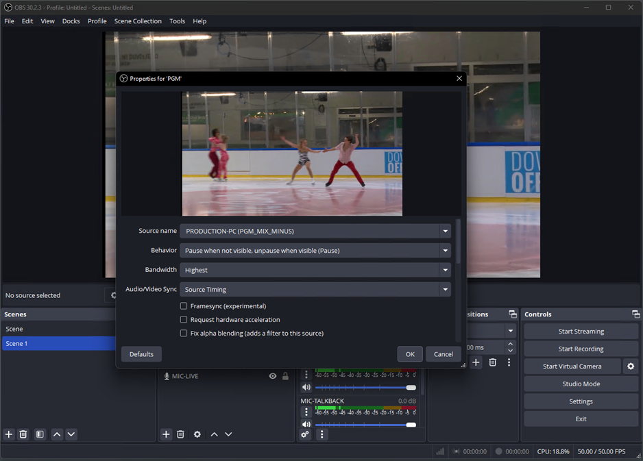Delete the selected source with trash icon
643x461 pixels.
click(181, 434)
